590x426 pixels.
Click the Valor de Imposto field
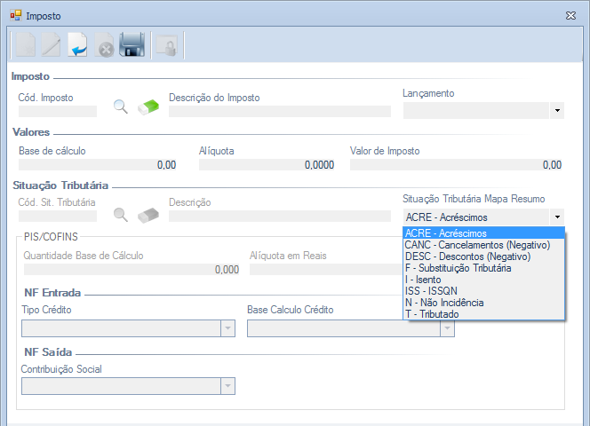pyautogui.click(x=457, y=165)
